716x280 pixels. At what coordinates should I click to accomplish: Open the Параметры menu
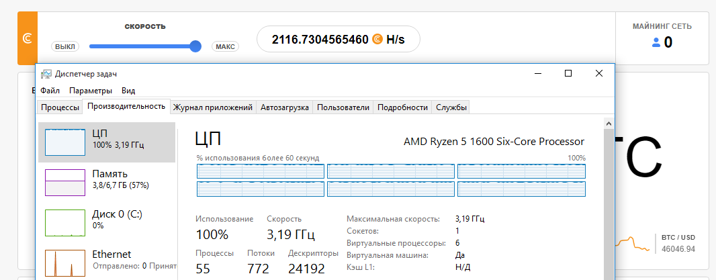pos(91,91)
